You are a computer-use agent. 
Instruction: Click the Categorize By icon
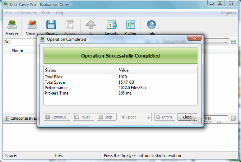7,119
